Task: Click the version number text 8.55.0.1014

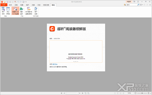Action: coord(57,39)
